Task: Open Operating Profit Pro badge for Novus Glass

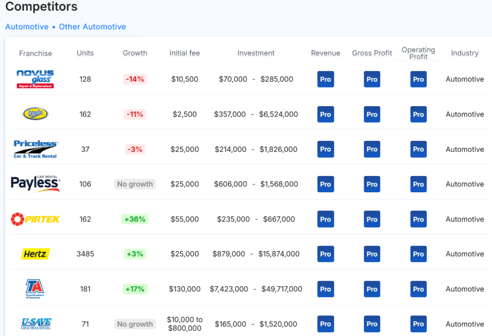Action: tap(418, 79)
